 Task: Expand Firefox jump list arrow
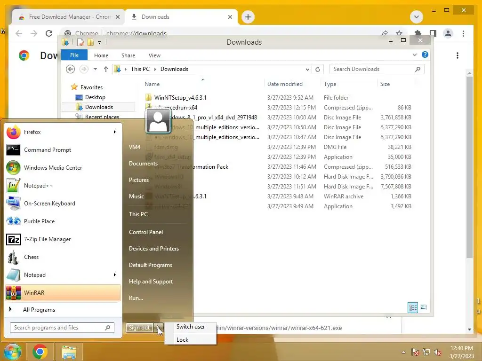[x=115, y=132]
